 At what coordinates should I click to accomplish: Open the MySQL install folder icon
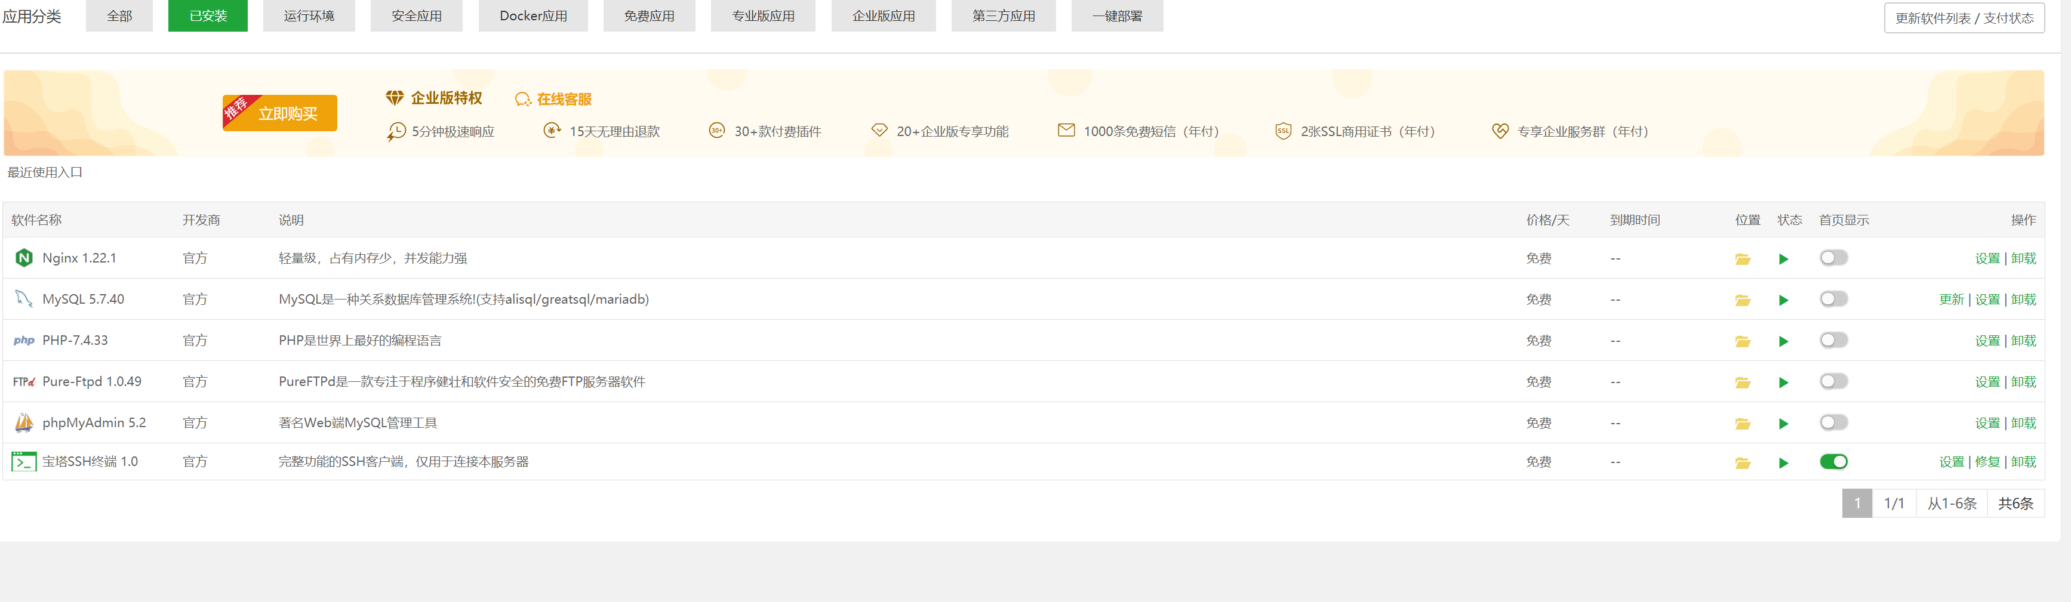[1742, 300]
